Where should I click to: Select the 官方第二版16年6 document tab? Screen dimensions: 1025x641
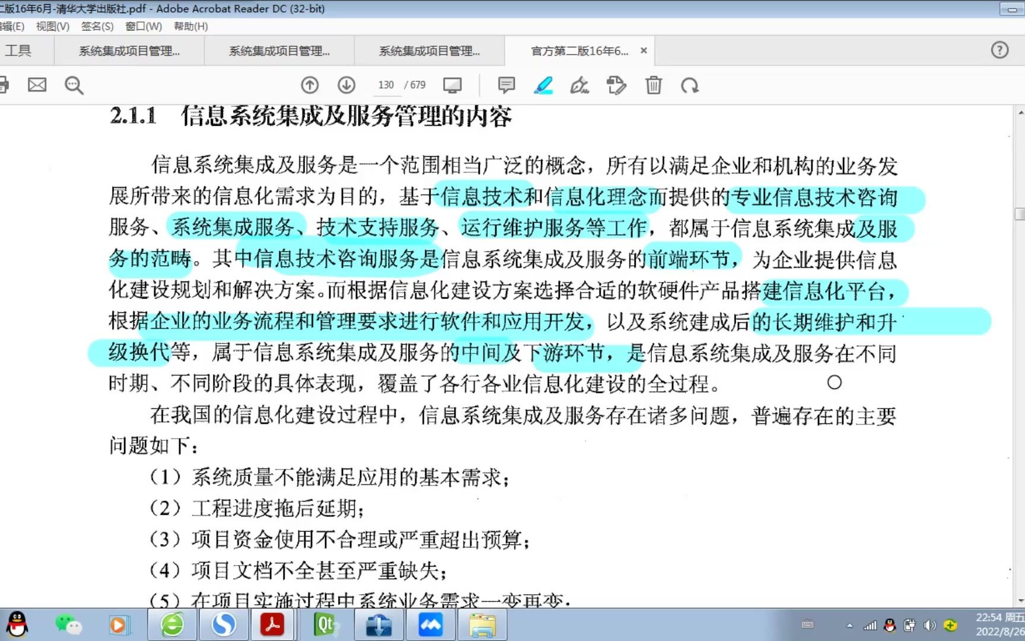point(579,51)
